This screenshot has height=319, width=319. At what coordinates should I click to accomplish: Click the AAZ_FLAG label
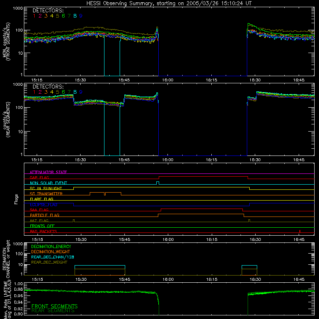[39, 221]
